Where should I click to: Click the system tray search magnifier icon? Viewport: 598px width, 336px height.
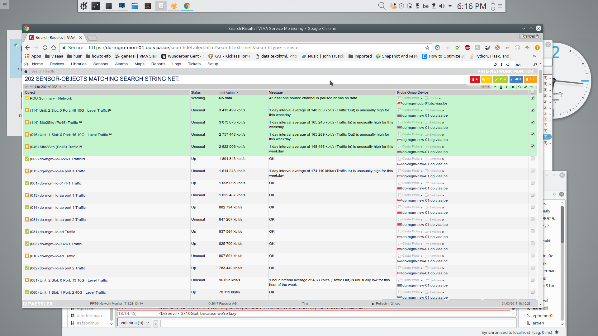(x=382, y=6)
